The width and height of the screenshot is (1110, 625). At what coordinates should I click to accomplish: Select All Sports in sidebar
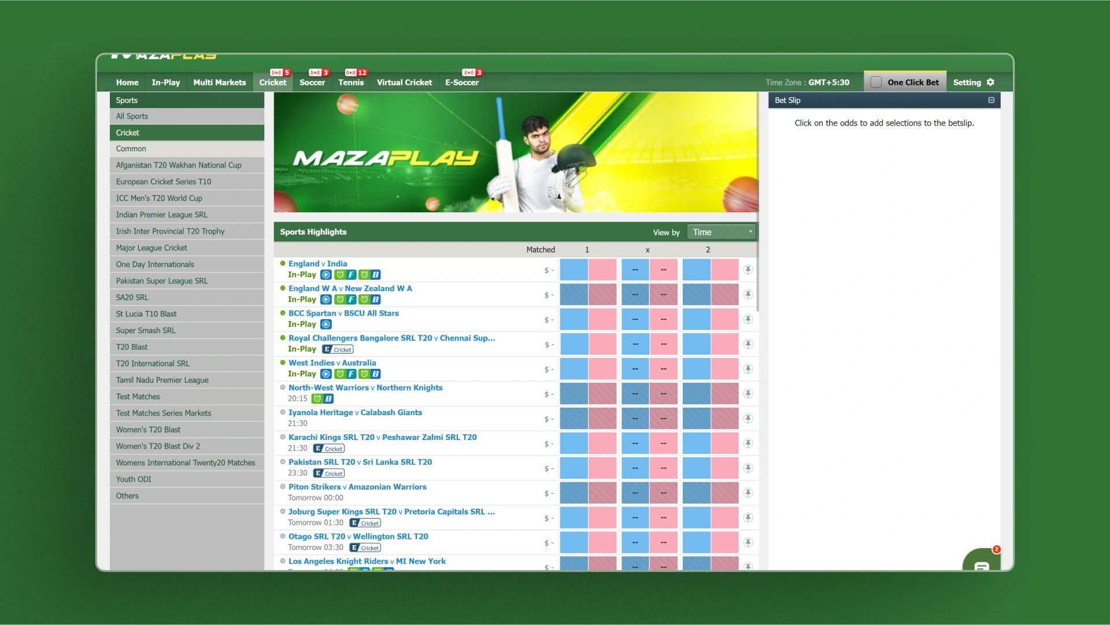(187, 116)
